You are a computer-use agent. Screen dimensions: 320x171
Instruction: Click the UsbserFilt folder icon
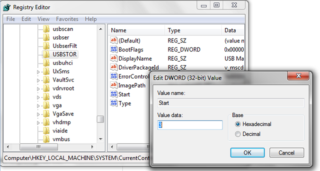pyautogui.click(x=46, y=46)
